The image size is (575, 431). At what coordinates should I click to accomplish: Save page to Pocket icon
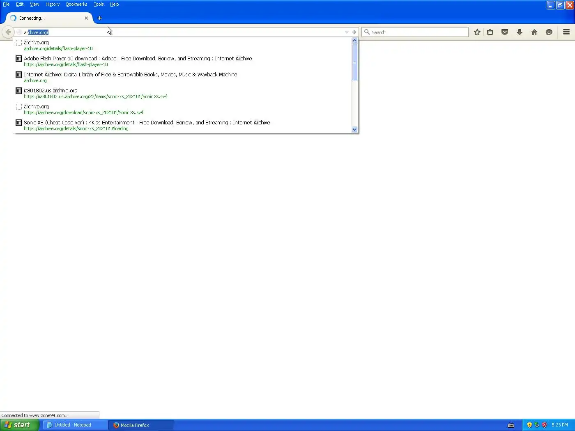(x=505, y=32)
